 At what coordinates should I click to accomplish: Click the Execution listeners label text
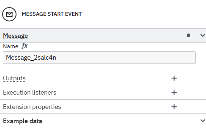30,92
